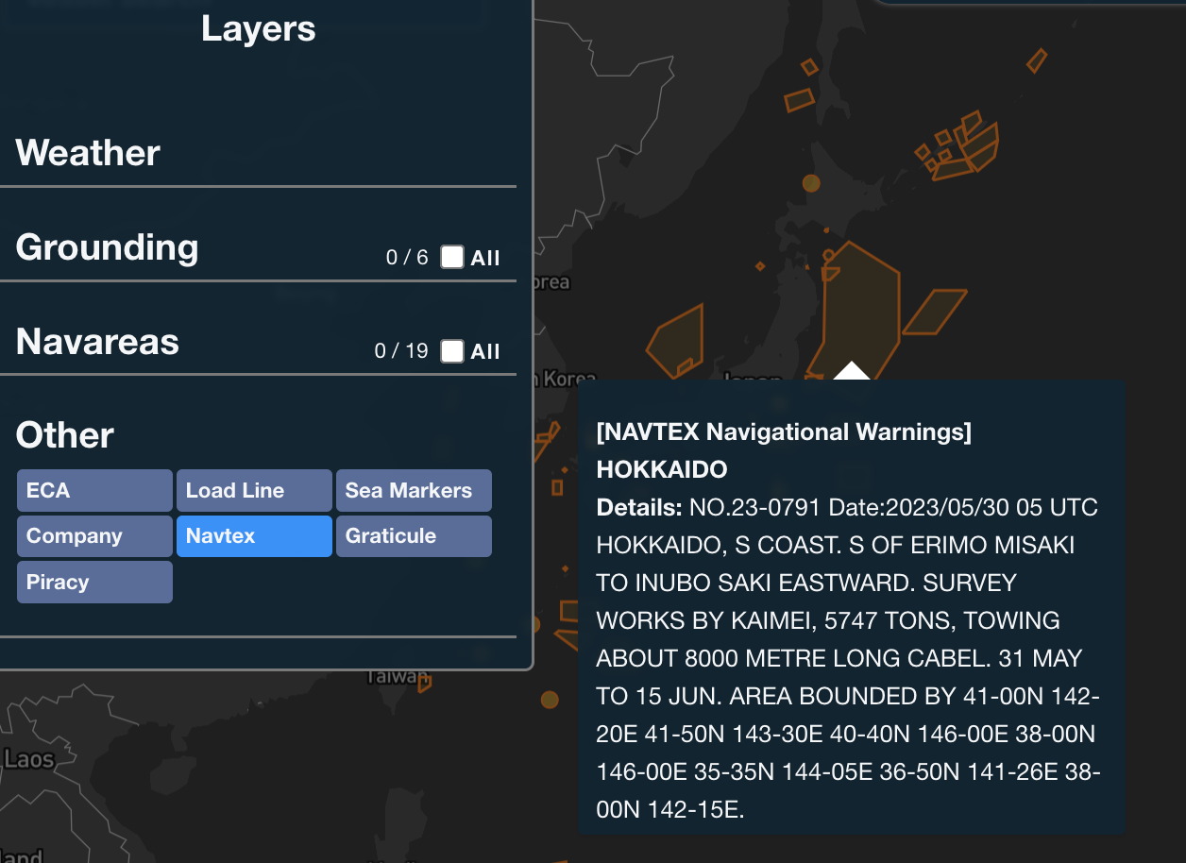Screen dimensions: 1186x863
Task: Show Sea Markers on the map
Action: pyautogui.click(x=413, y=490)
